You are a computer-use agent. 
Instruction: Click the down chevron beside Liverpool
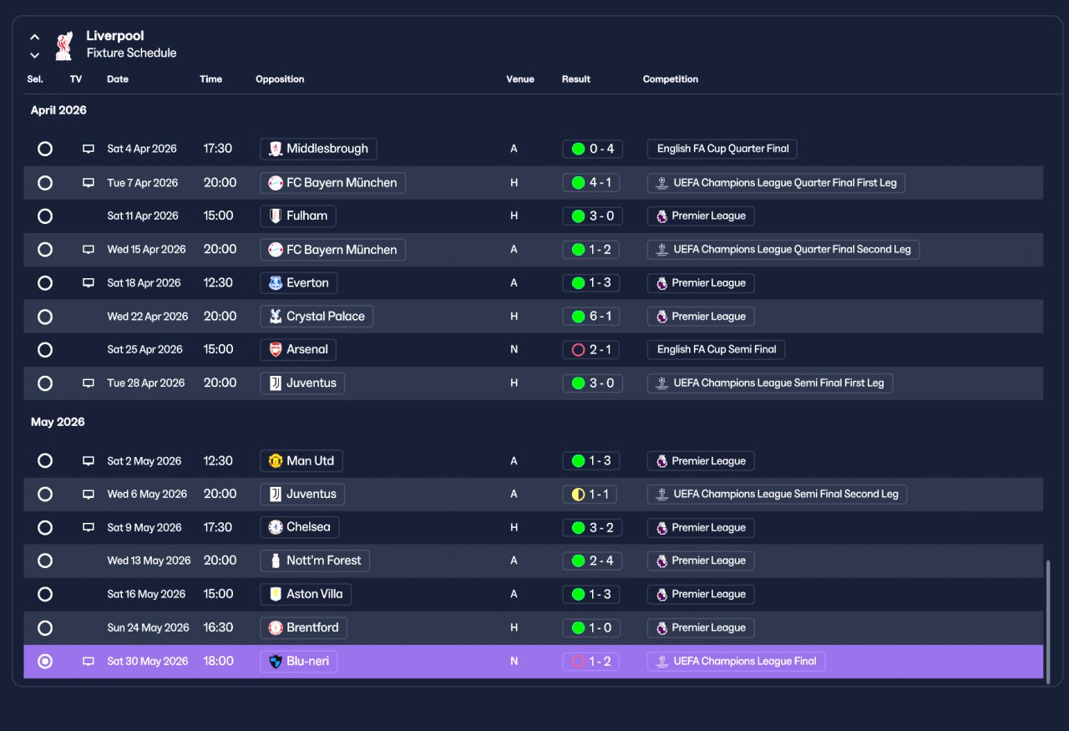(x=35, y=55)
